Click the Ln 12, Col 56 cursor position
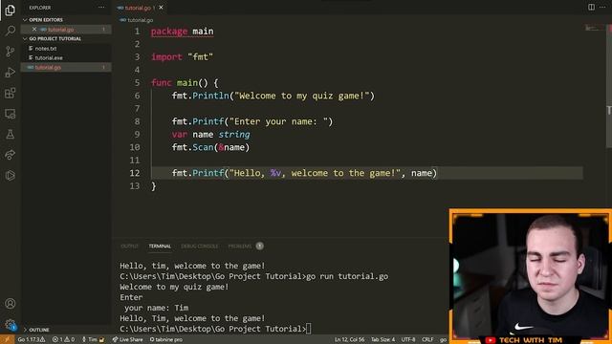The width and height of the screenshot is (612, 344). pos(349,339)
